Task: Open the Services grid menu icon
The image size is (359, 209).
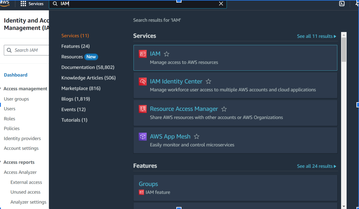Action: [x=23, y=4]
